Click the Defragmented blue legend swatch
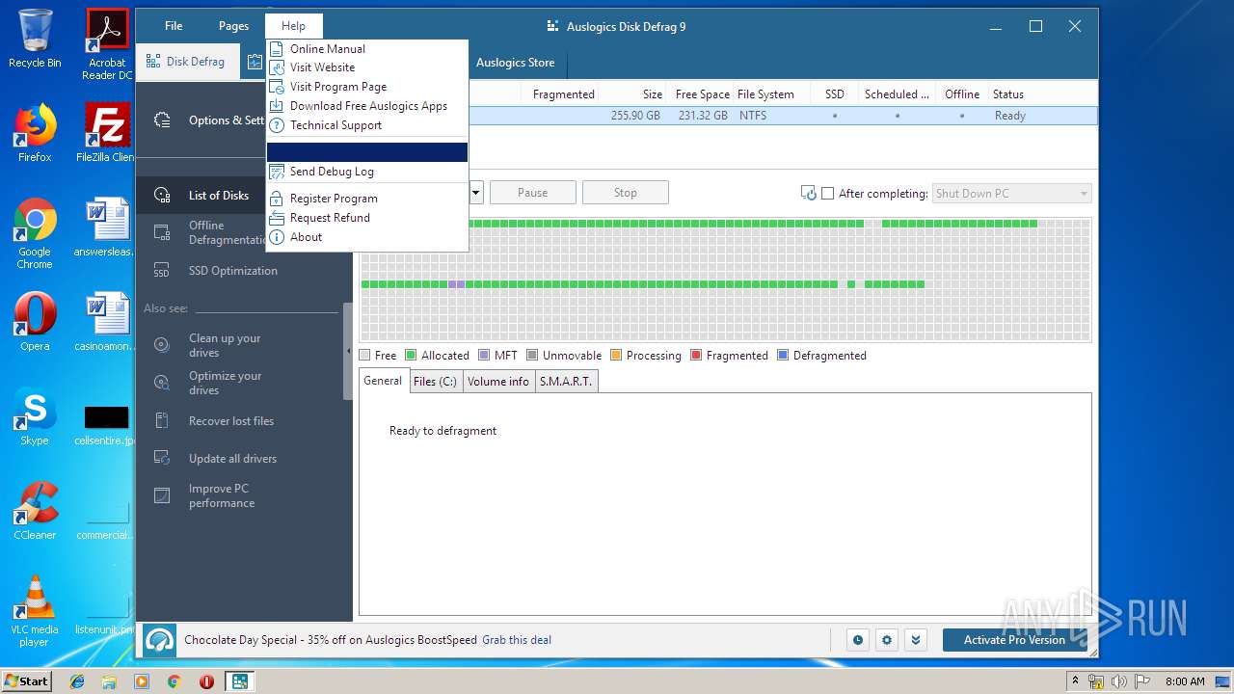Screen dimensions: 1234x694 tap(783, 356)
